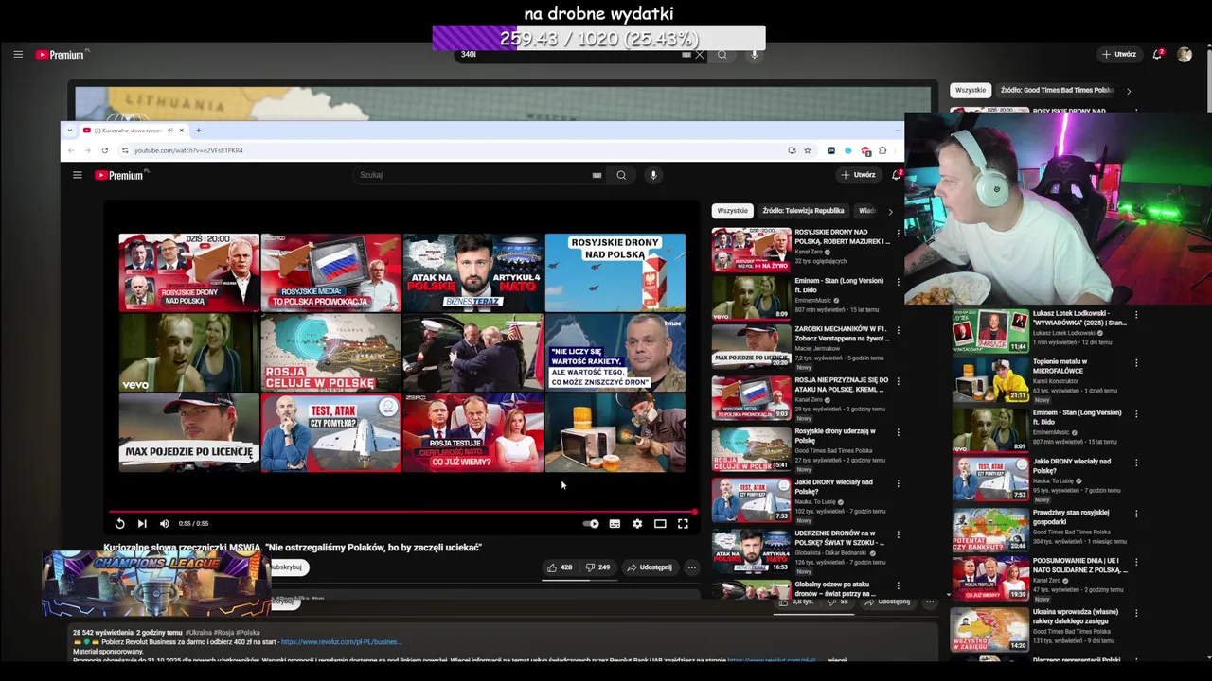
Task: Open a new browser tab with plus
Action: (198, 131)
